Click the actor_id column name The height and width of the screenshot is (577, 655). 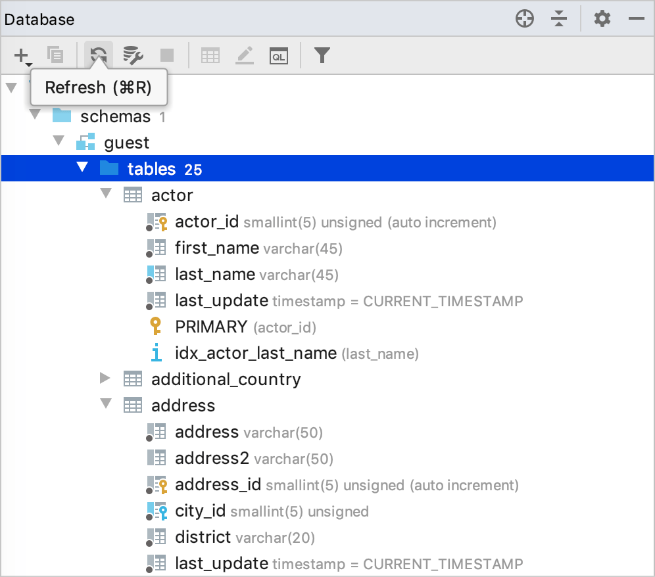[206, 221]
